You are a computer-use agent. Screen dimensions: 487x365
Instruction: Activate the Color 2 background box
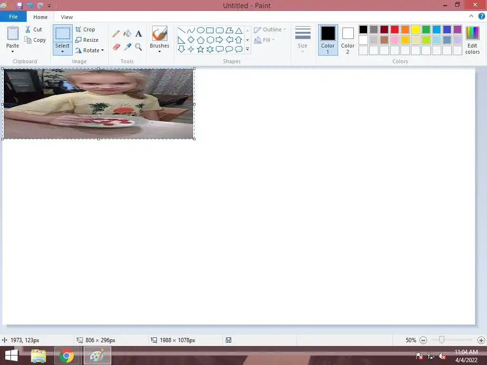click(x=348, y=40)
